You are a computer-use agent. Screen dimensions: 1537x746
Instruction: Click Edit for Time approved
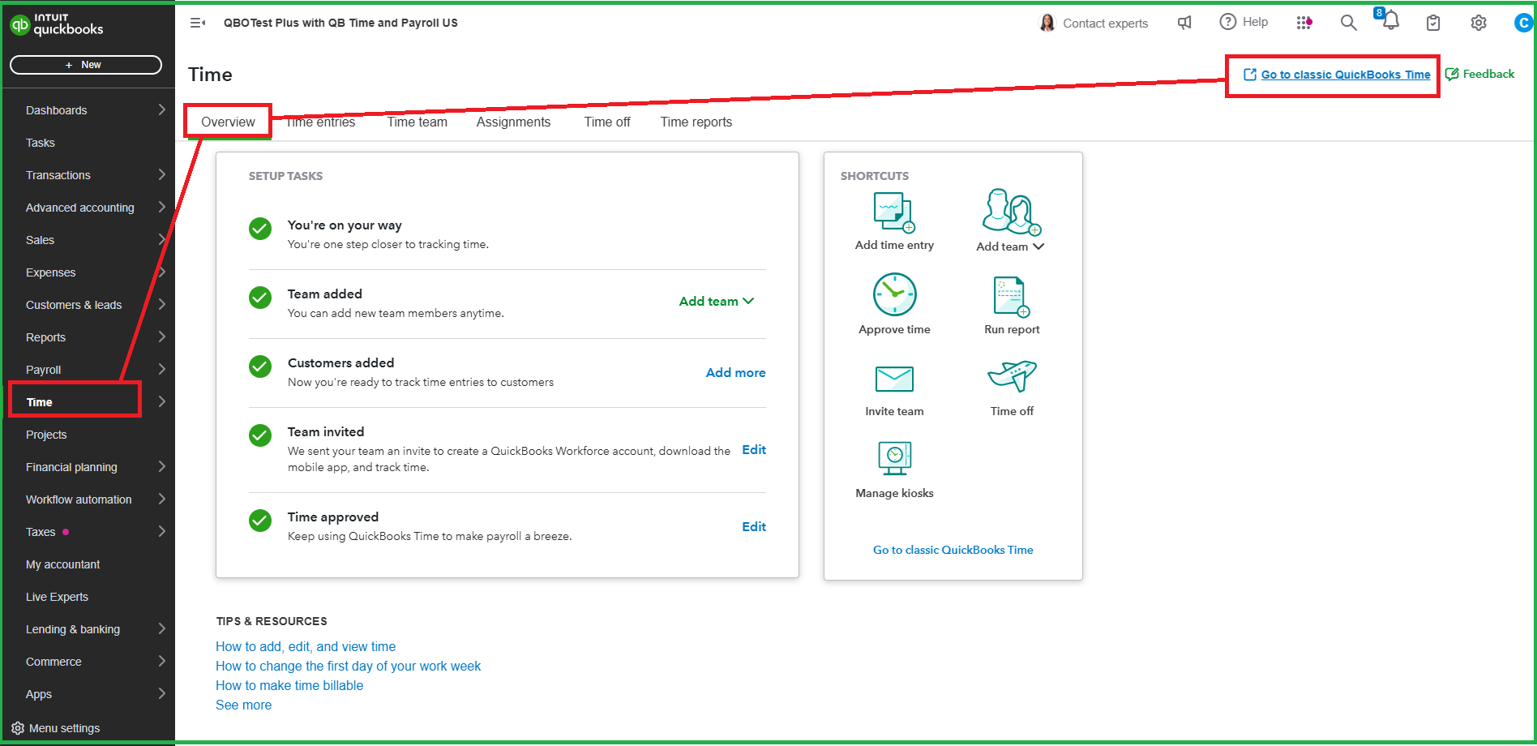click(754, 526)
